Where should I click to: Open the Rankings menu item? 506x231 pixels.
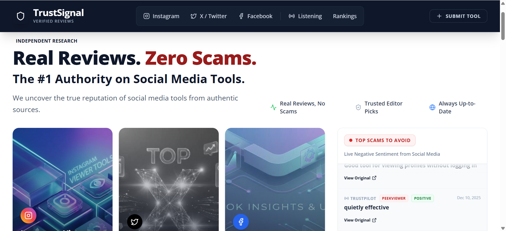(x=344, y=16)
